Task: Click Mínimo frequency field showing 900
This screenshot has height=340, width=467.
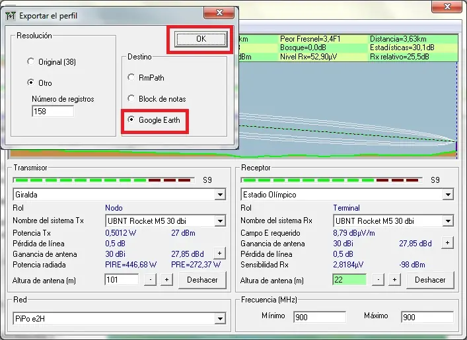Action: point(320,318)
